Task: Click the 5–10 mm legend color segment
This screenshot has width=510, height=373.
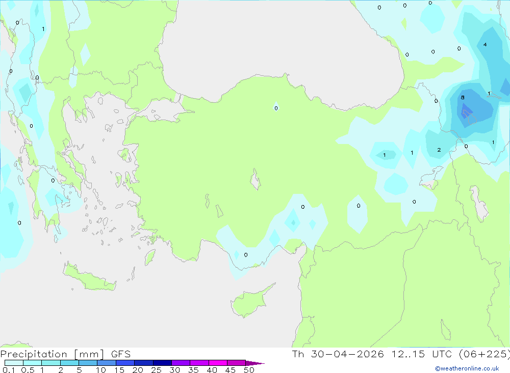Action: pyautogui.click(x=88, y=363)
